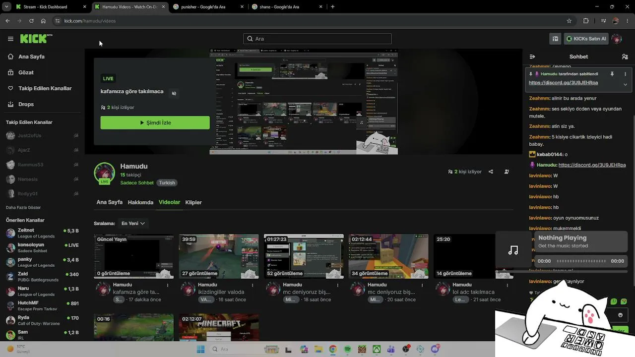Click 'KICKs Satın Al' button
Screen dimensions: 635x357
tap(586, 39)
